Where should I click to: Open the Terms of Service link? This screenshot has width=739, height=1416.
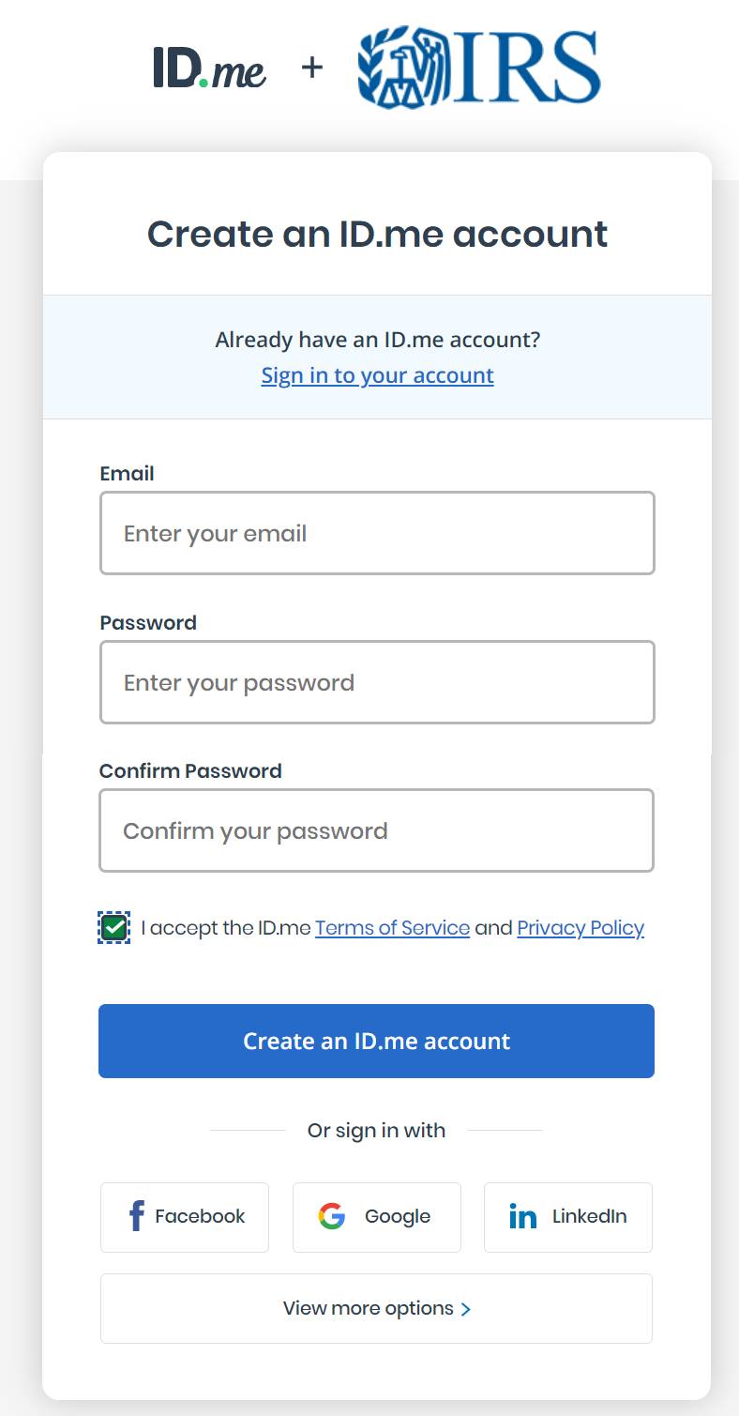[392, 928]
